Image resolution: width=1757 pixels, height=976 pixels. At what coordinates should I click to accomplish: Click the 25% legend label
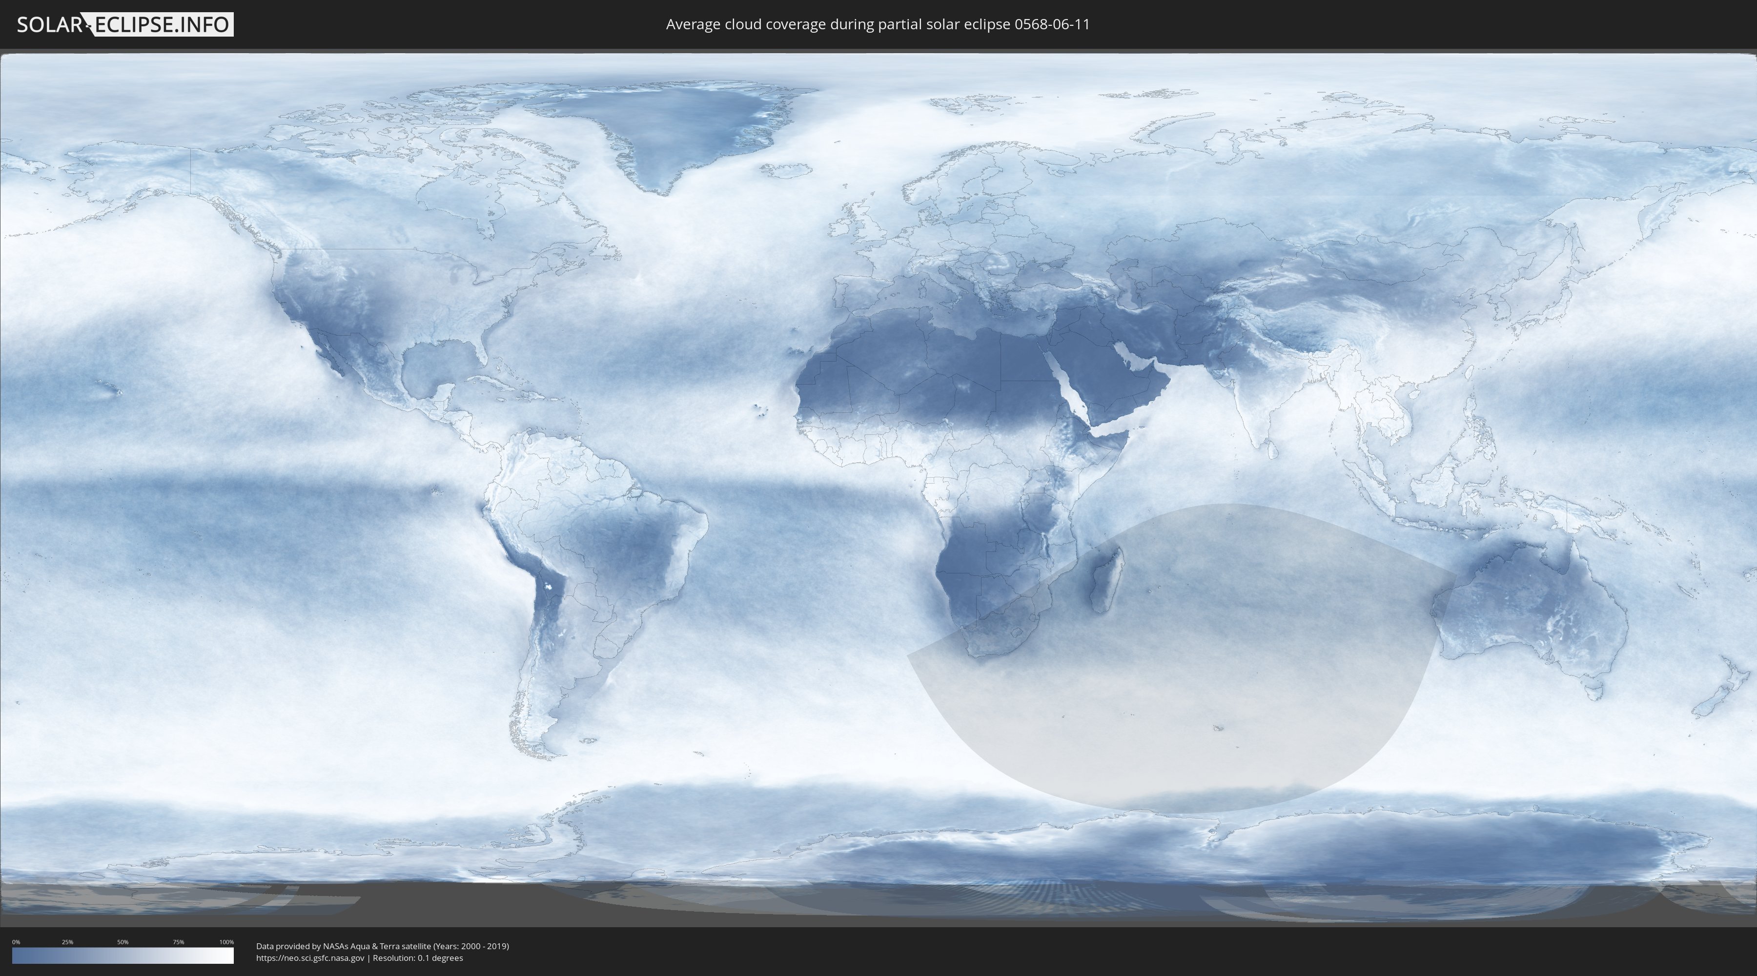pos(67,942)
